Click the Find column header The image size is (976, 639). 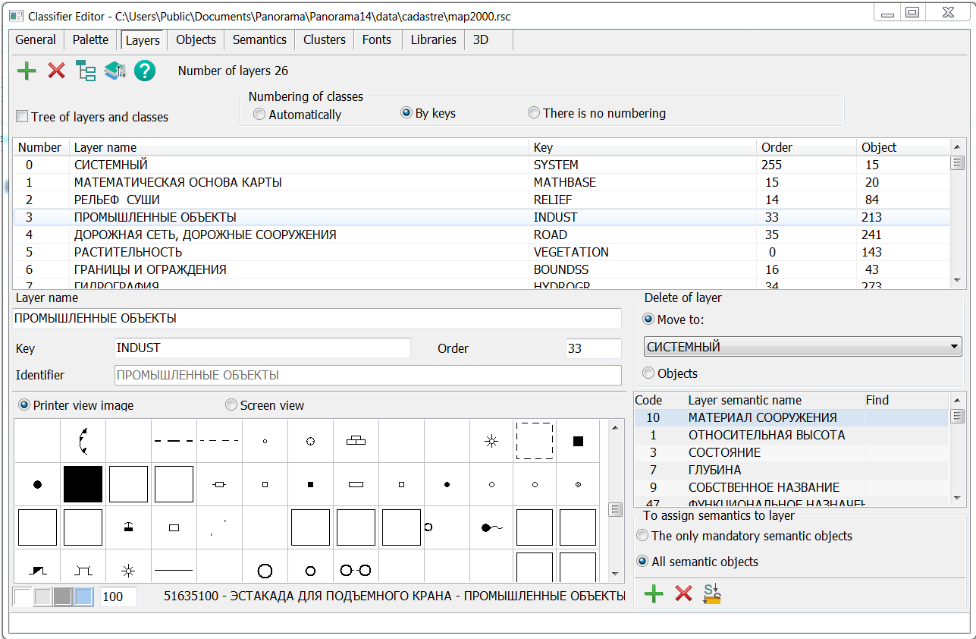pos(906,400)
